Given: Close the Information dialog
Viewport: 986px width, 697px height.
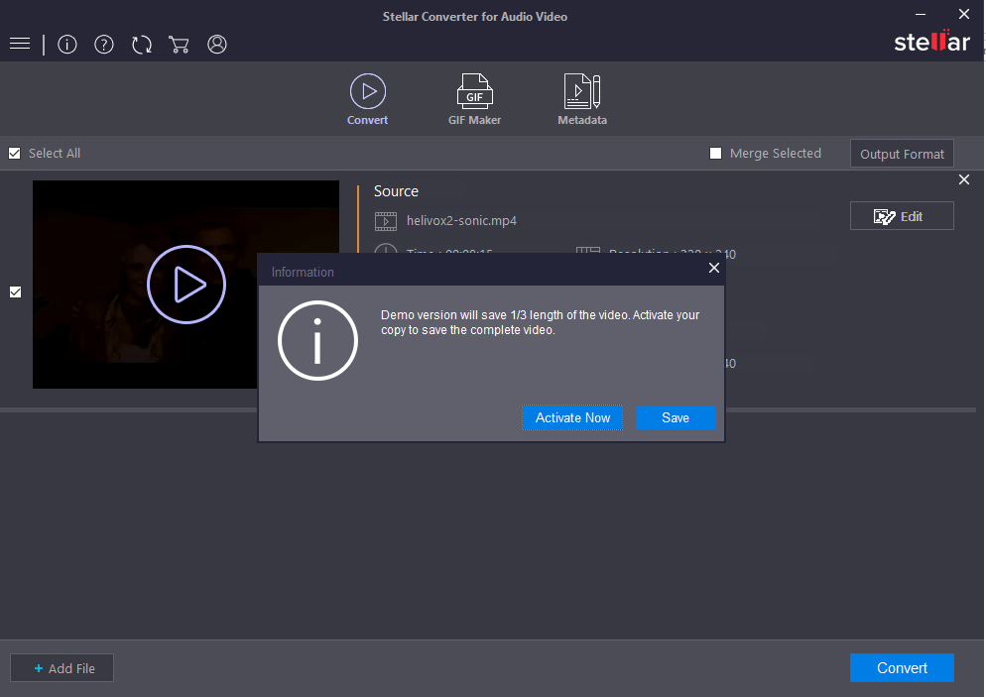Looking at the screenshot, I should click(x=714, y=268).
